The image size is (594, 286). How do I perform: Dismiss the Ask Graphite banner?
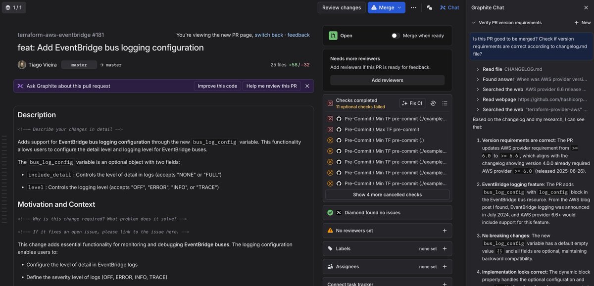(x=307, y=86)
